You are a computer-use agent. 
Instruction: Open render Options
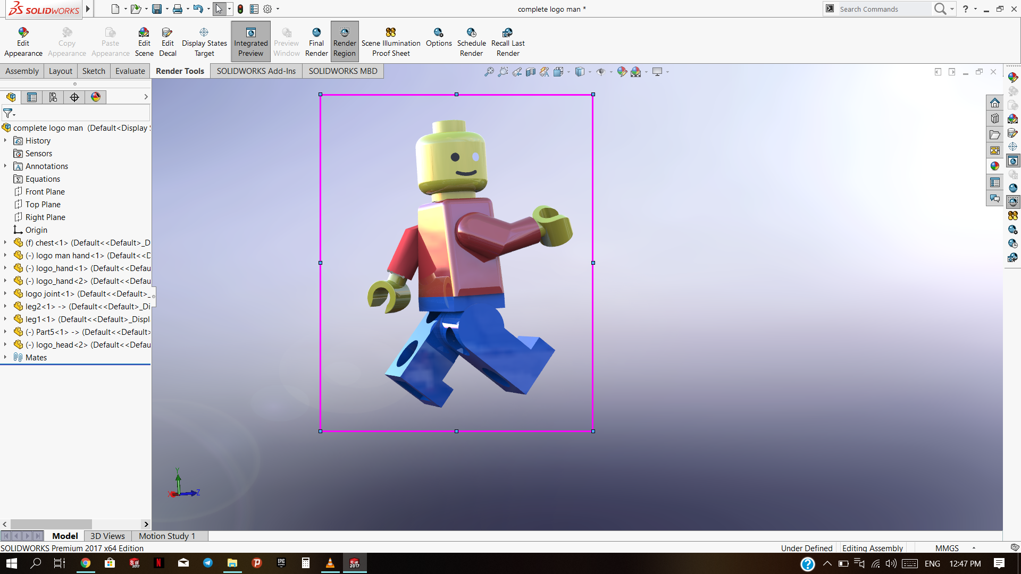(x=438, y=33)
